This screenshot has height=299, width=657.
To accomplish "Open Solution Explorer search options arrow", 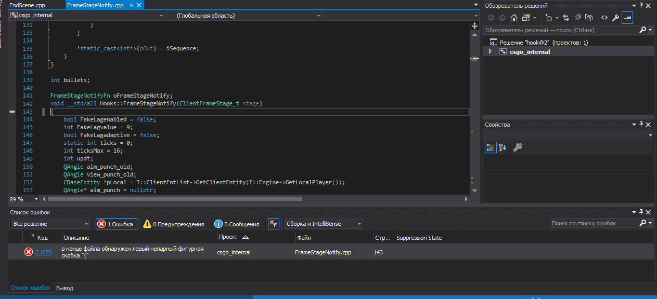I will 650,30.
